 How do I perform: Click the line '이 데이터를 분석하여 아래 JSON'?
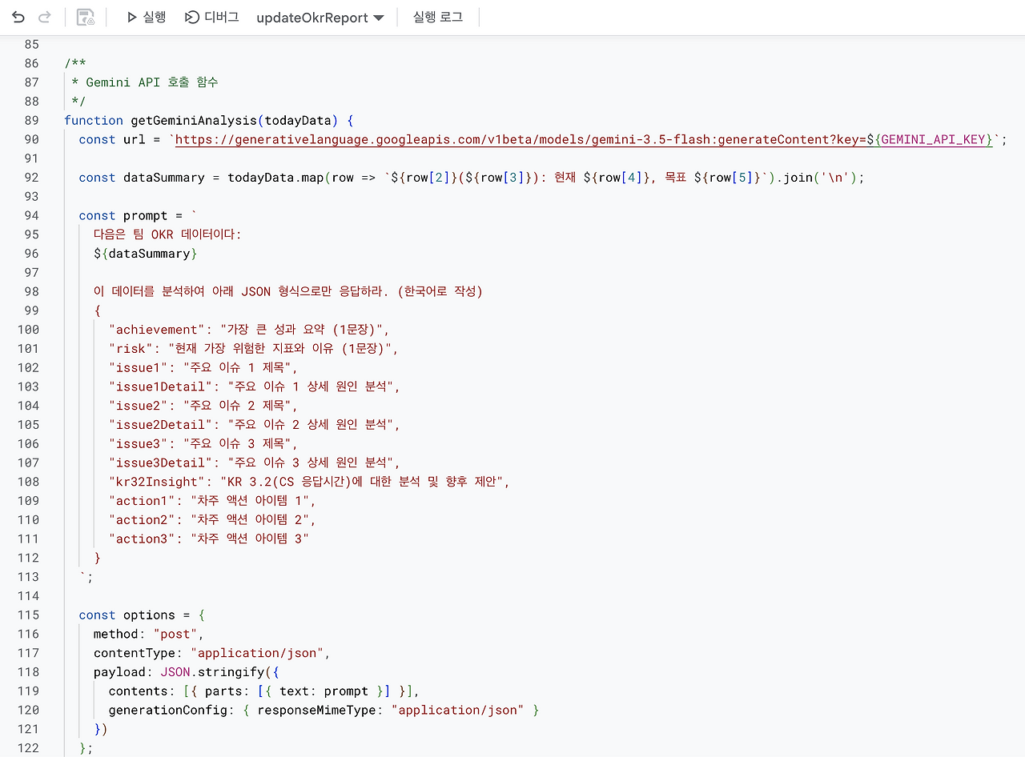tap(288, 291)
